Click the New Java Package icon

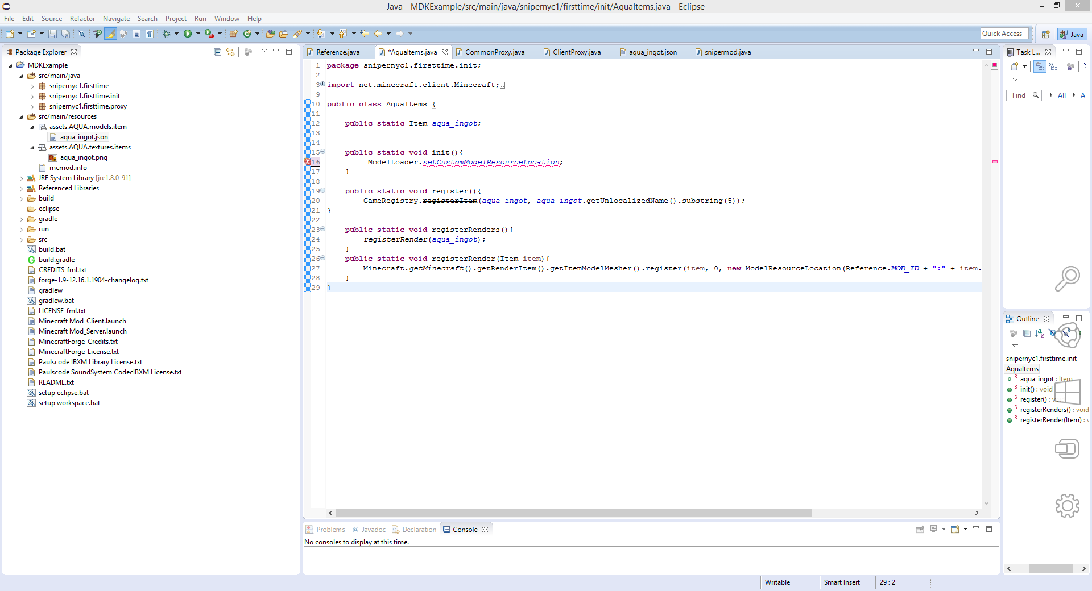233,34
